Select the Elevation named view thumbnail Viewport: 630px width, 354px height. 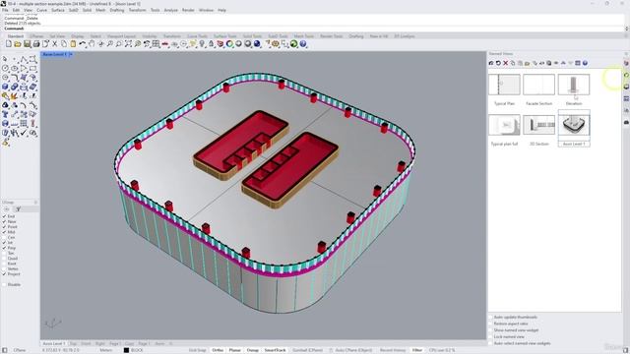tap(574, 85)
